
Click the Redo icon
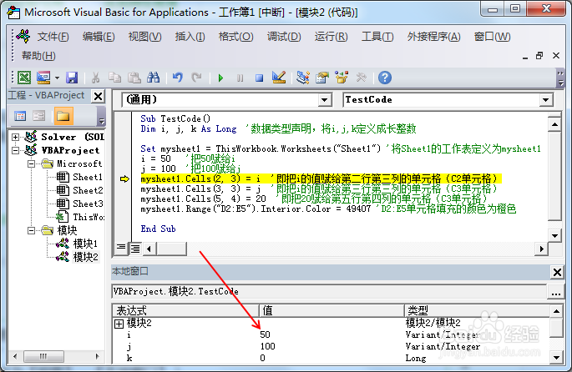coord(196,78)
